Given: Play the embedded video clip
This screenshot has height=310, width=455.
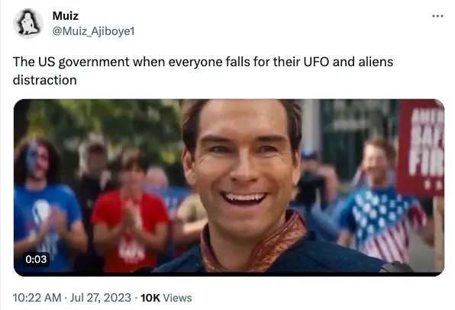Looking at the screenshot, I should 229,187.
